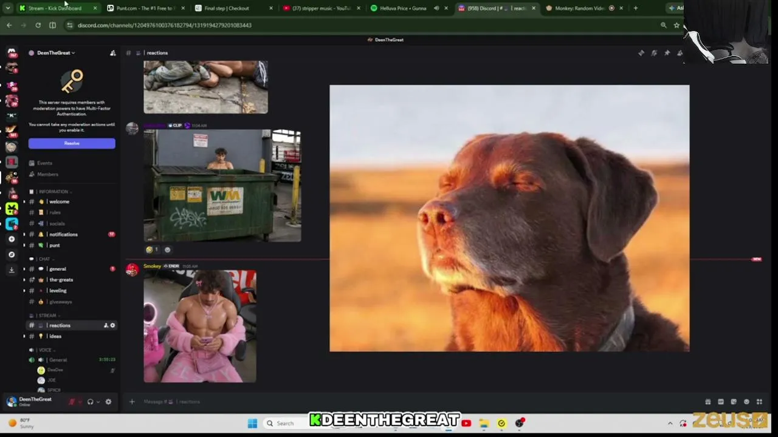Open the emoji picker
Image resolution: width=778 pixels, height=437 pixels.
(x=746, y=401)
